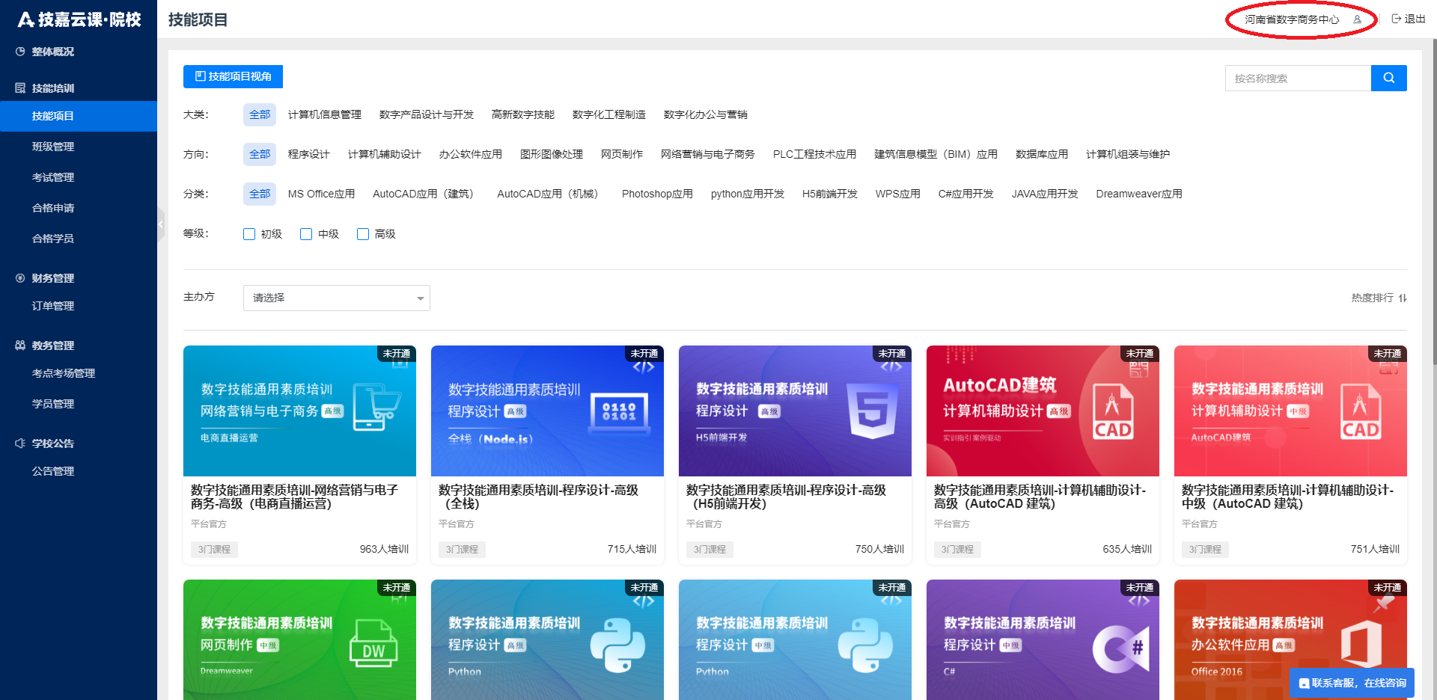Filter 方向 by 数据库应用

1042,154
